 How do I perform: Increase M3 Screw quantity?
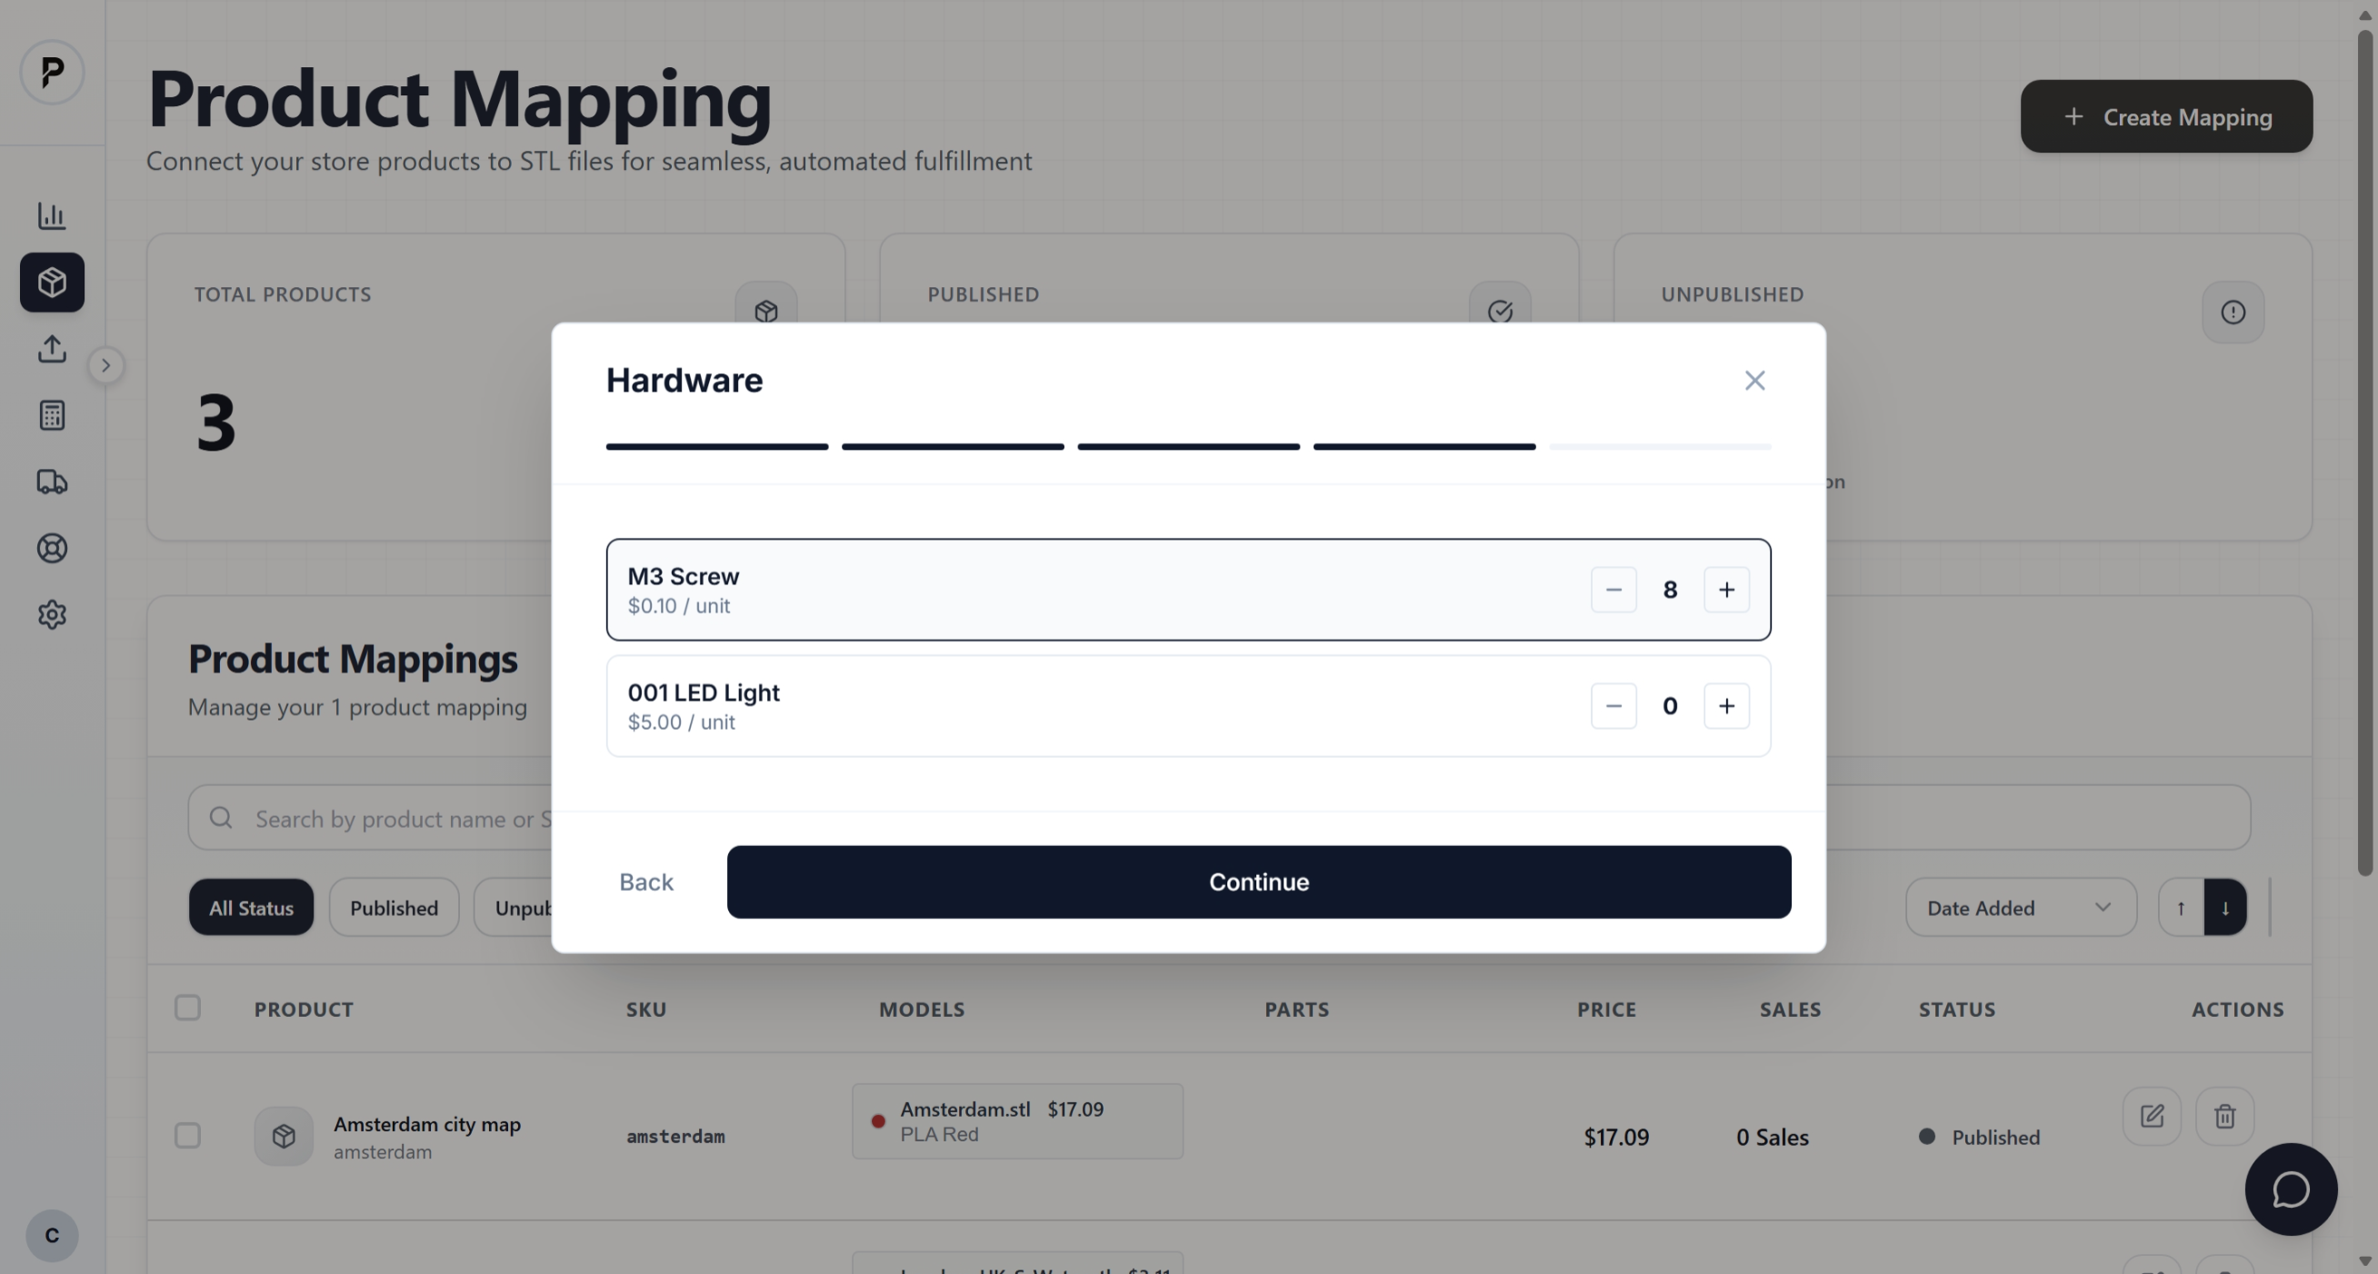(1725, 590)
